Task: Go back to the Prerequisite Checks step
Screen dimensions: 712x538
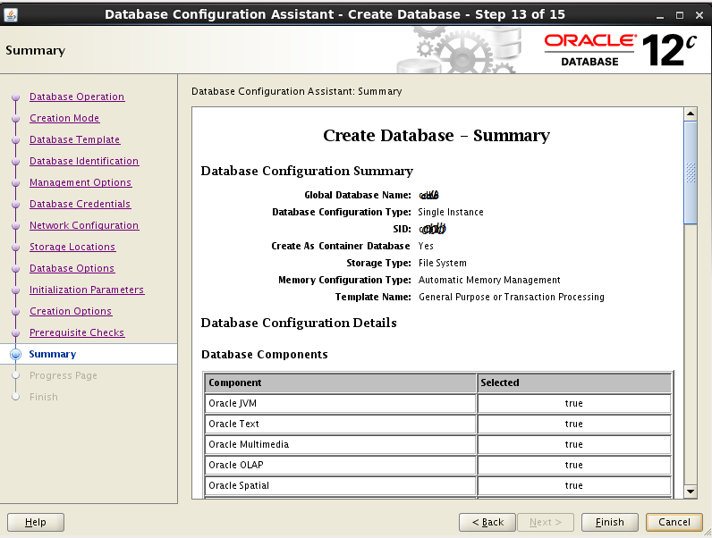Action: pos(77,332)
